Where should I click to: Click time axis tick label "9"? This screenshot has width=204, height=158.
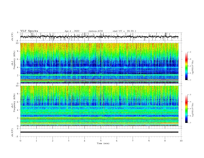tap(165, 141)
